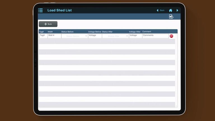Click the Comments input field
The image size is (215, 121).
pyautogui.click(x=156, y=36)
